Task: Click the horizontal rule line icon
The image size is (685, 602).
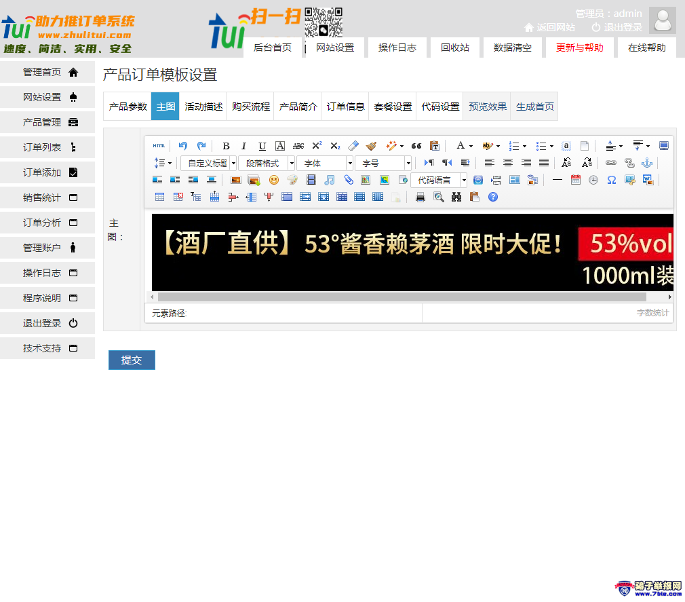Action: 557,180
